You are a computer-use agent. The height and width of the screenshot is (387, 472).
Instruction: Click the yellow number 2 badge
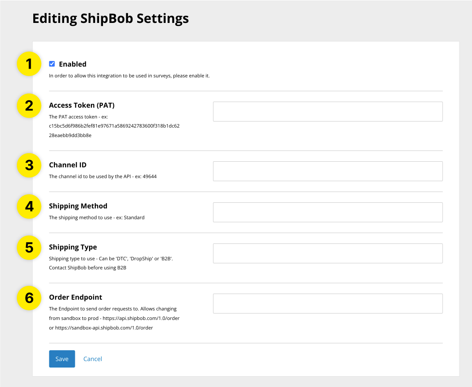coord(29,106)
